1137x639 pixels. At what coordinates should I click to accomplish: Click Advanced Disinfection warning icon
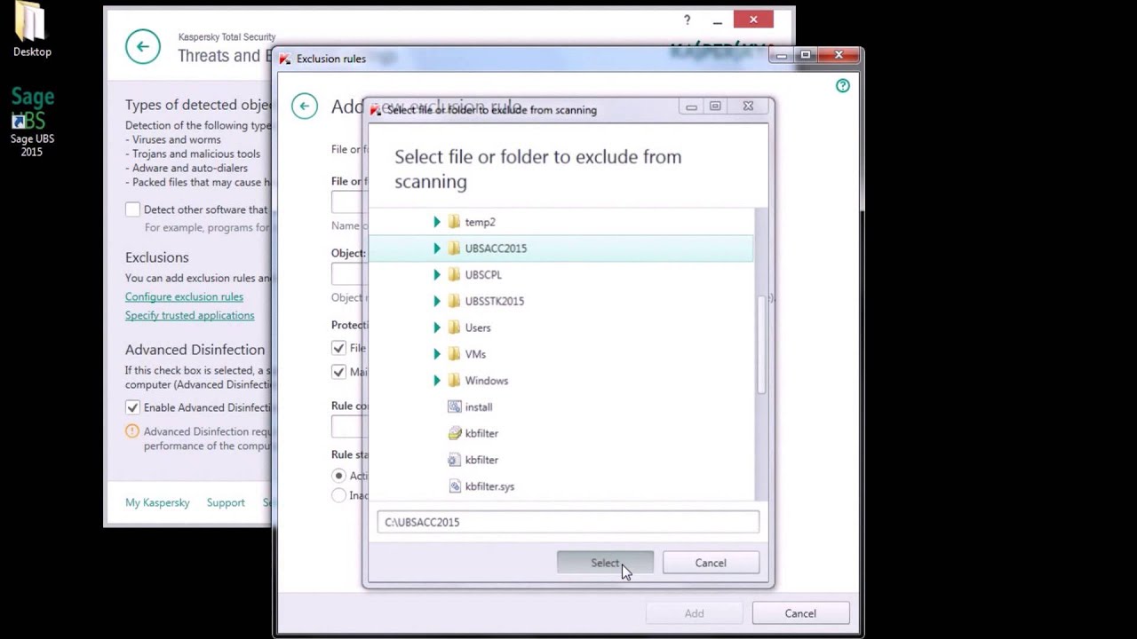click(132, 431)
